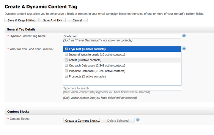Click Save & Keep Editing button

click(x=22, y=20)
